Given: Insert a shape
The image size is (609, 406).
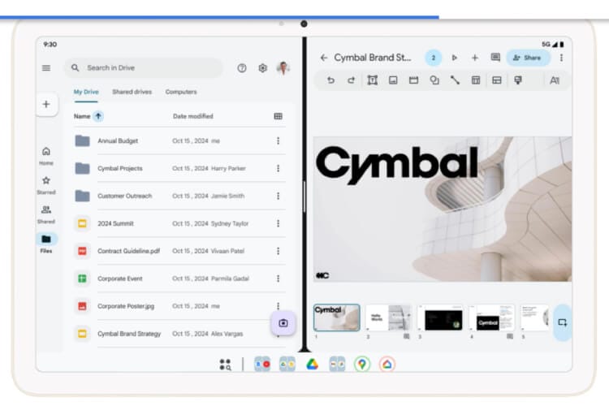Looking at the screenshot, I should click(x=434, y=80).
